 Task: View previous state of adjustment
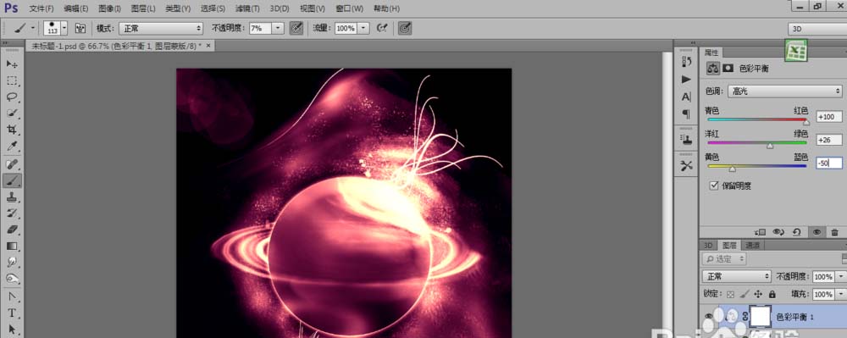coord(778,232)
